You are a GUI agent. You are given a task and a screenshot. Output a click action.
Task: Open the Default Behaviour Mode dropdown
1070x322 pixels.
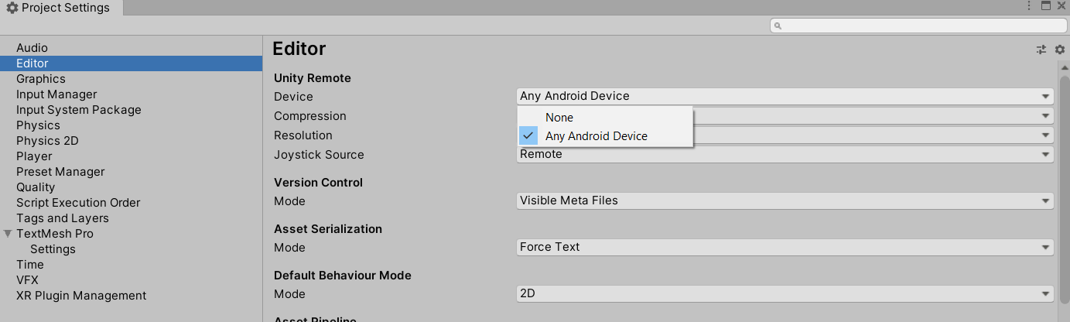tap(785, 293)
